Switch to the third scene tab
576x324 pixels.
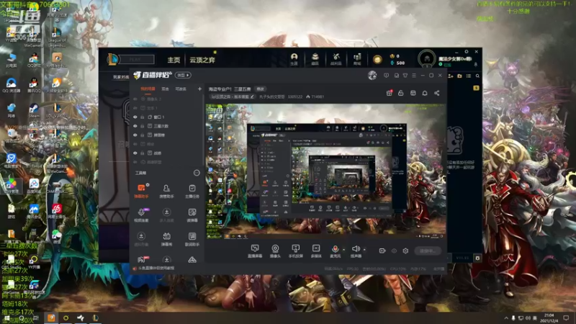click(x=181, y=89)
